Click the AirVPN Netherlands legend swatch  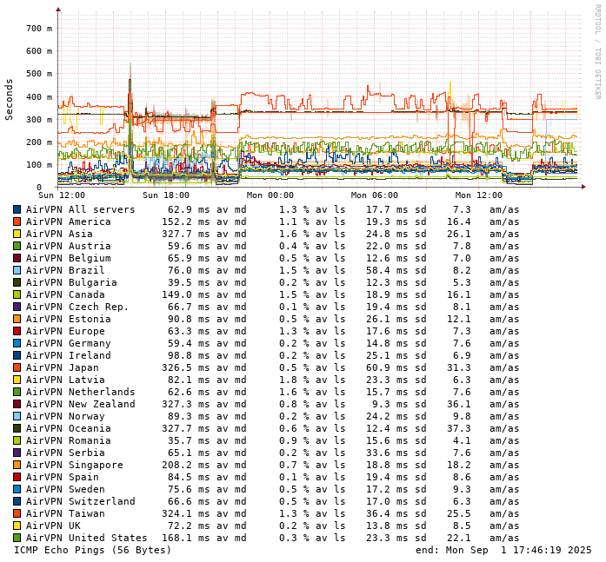pos(17,392)
